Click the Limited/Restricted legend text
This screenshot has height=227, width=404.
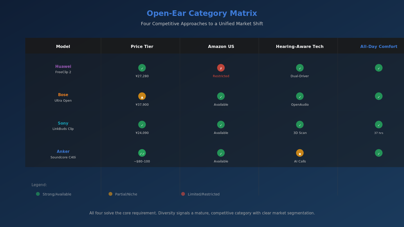click(204, 194)
